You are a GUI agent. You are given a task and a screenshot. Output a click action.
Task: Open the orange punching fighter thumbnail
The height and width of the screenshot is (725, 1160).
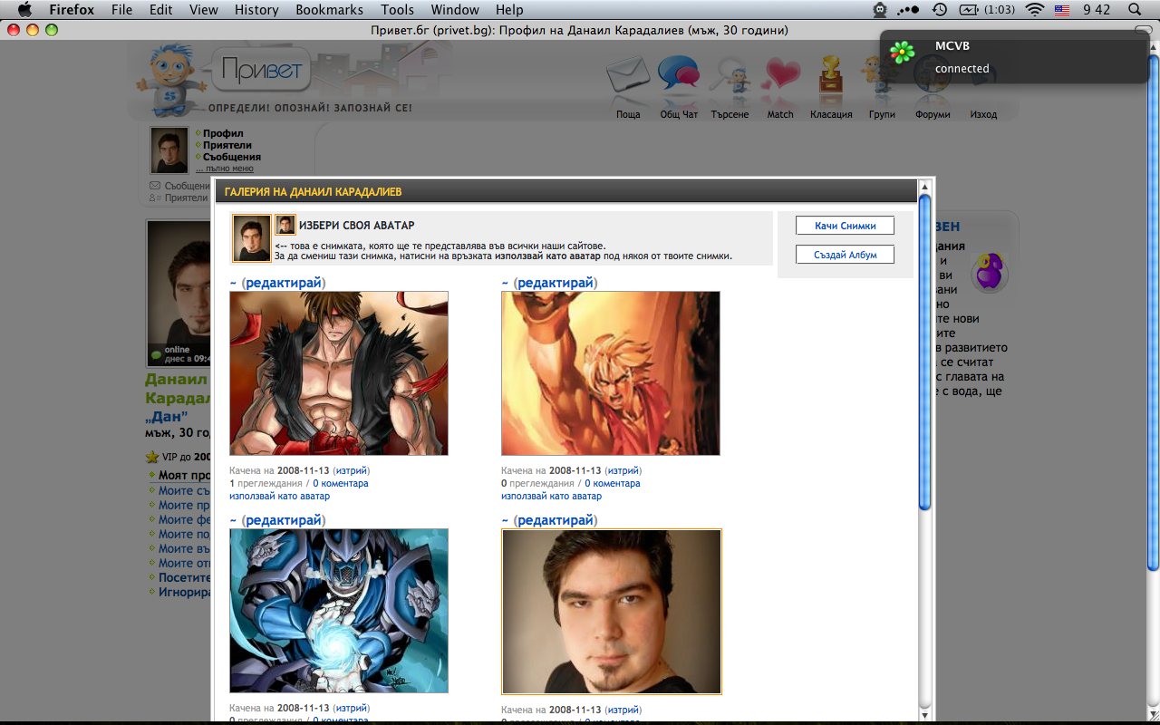pyautogui.click(x=611, y=373)
